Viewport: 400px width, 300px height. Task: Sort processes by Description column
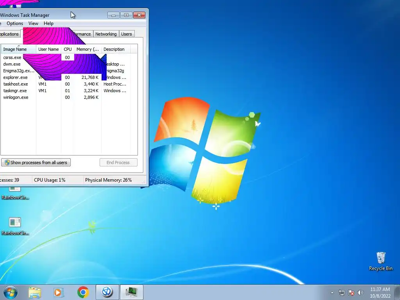(x=116, y=49)
